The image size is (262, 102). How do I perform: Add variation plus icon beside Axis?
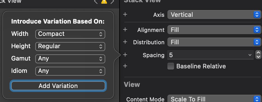click(x=125, y=14)
